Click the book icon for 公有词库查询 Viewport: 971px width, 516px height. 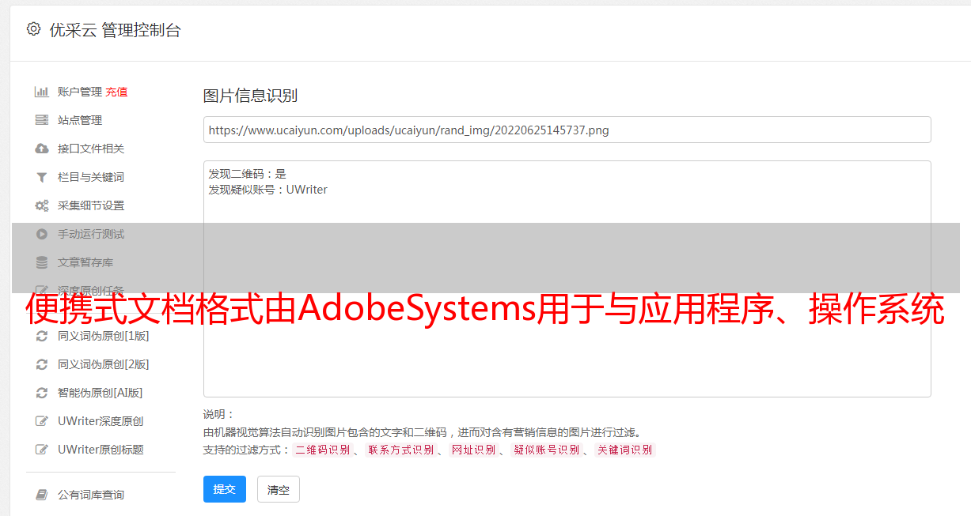pos(42,495)
